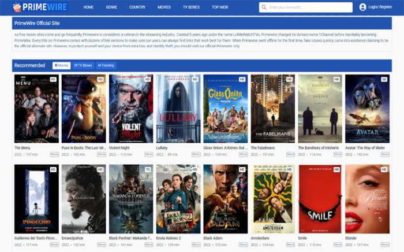Switch to the TV Shows tab
This screenshot has height=252, width=404.
[x=84, y=65]
